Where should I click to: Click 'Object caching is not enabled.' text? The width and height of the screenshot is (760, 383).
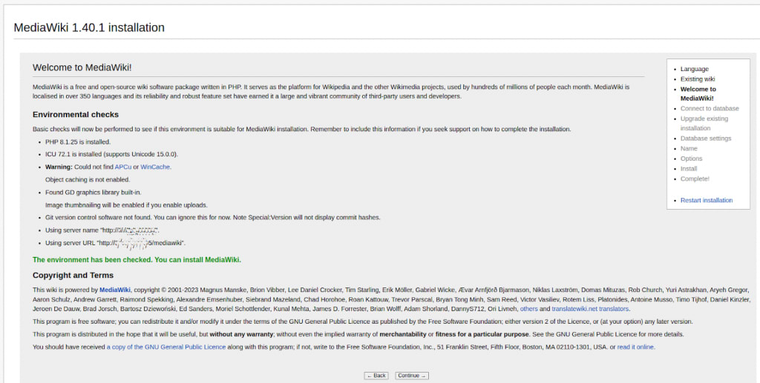[x=88, y=180]
